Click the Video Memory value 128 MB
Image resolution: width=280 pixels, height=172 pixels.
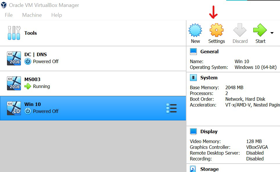tap(254, 141)
